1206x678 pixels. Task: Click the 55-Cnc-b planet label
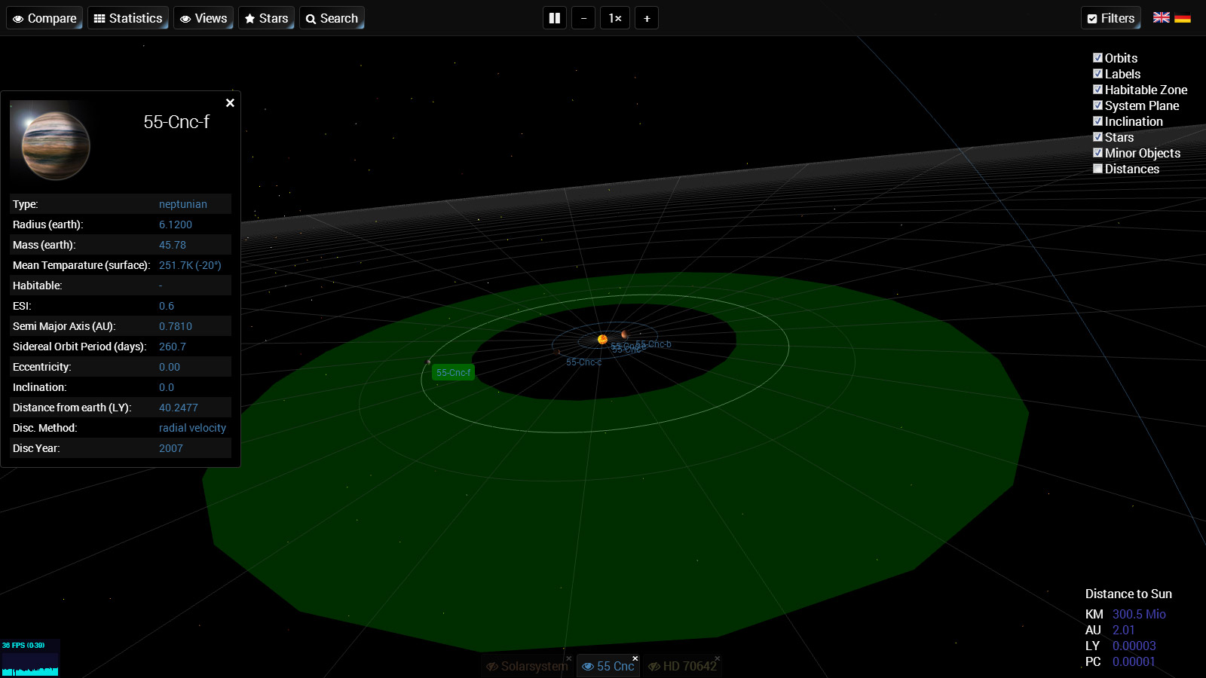click(x=654, y=344)
